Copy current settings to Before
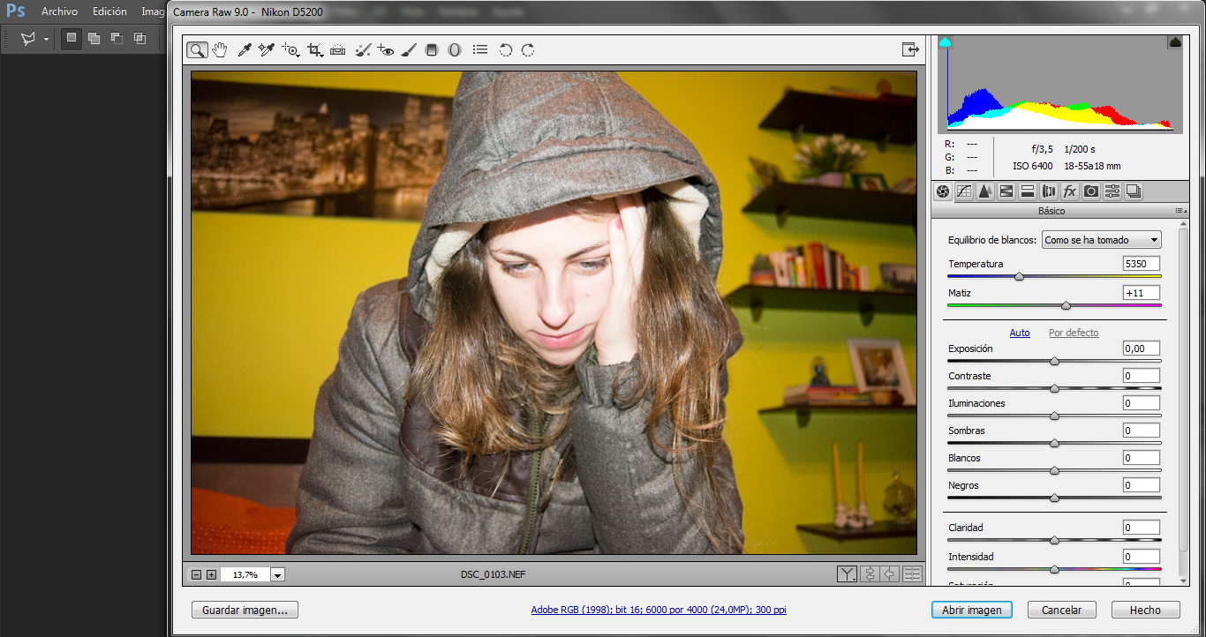The height and width of the screenshot is (637, 1206). [891, 574]
